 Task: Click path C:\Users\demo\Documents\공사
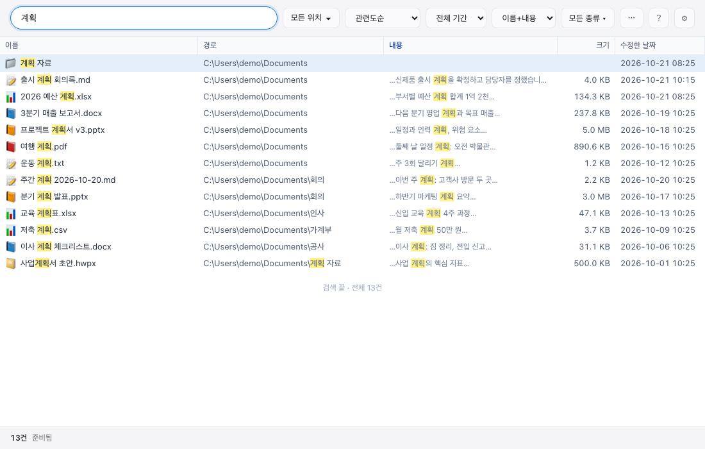point(263,246)
